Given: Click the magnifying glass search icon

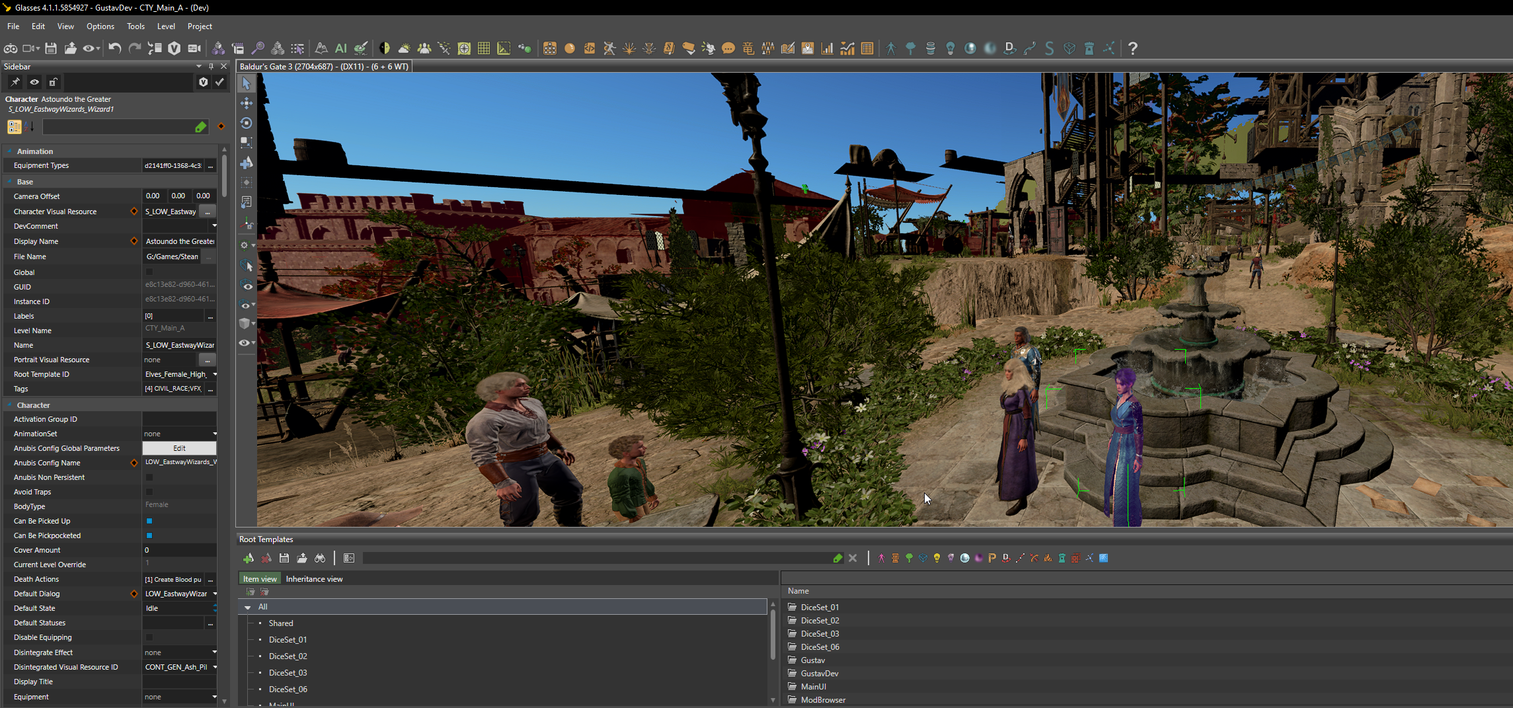Looking at the screenshot, I should [x=258, y=48].
